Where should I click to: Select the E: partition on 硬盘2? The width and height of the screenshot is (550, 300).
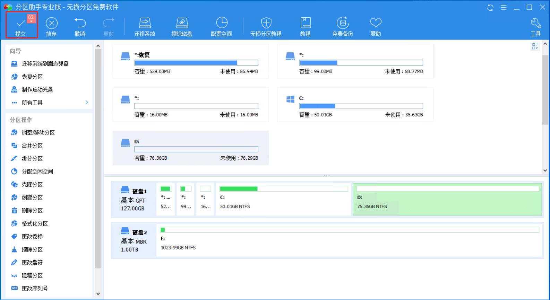349,239
